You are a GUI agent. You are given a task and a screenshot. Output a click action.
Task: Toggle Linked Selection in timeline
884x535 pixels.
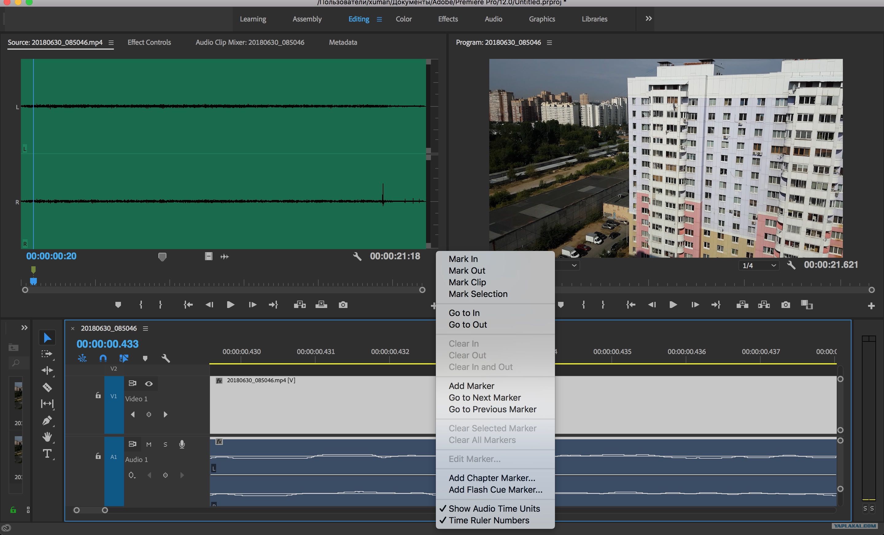coord(124,358)
